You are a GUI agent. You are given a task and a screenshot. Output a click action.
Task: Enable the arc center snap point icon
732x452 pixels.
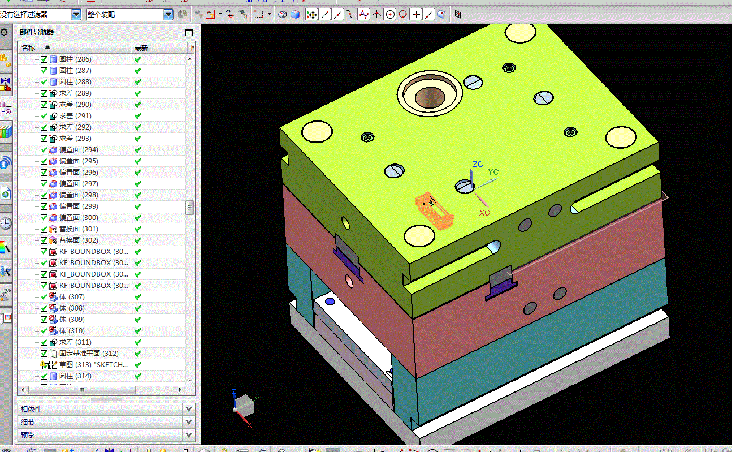click(389, 15)
